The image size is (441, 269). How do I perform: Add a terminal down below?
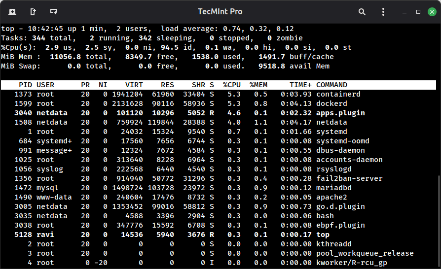pyautogui.click(x=54, y=11)
